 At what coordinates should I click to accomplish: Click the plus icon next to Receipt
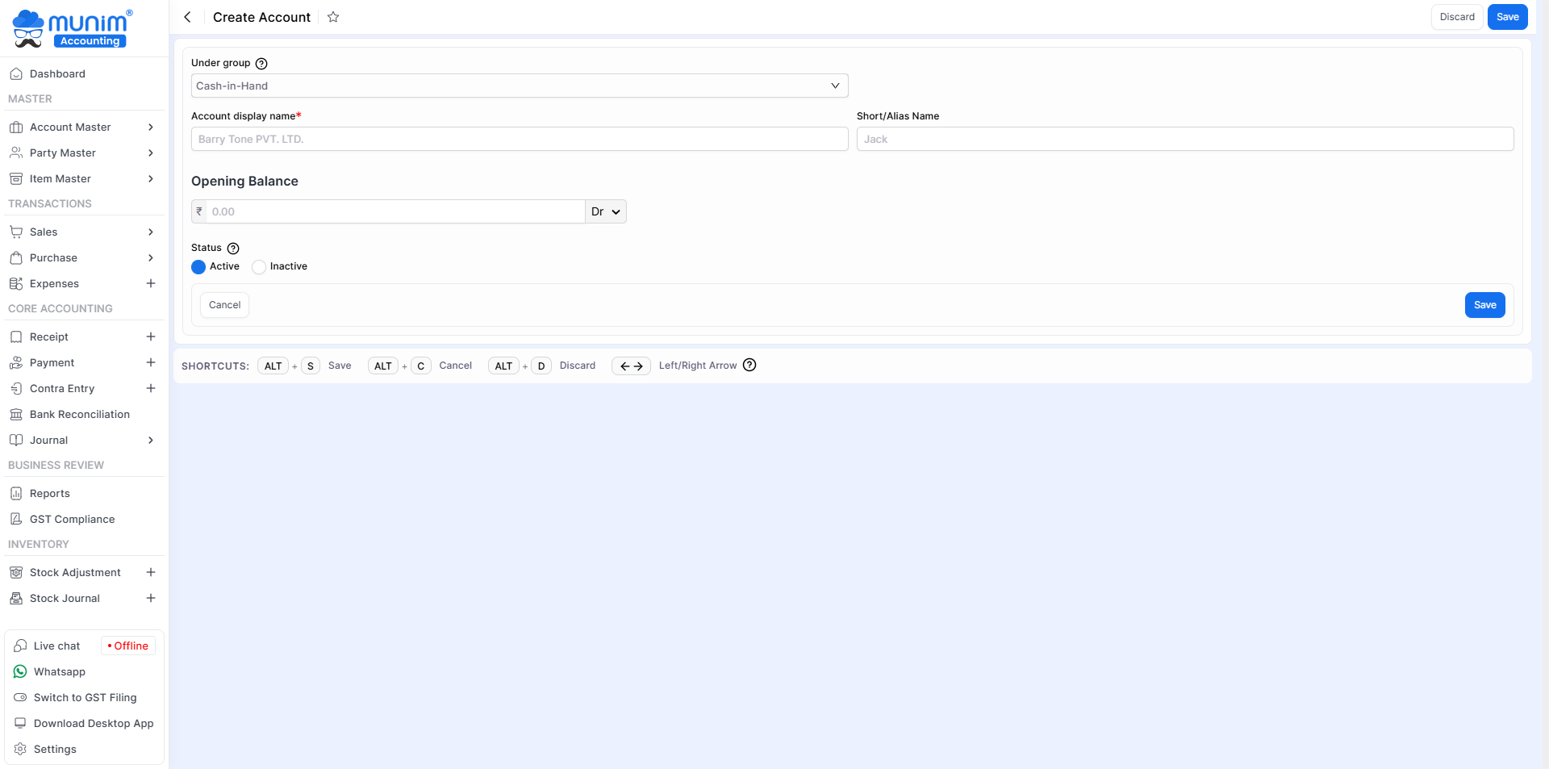coord(150,336)
